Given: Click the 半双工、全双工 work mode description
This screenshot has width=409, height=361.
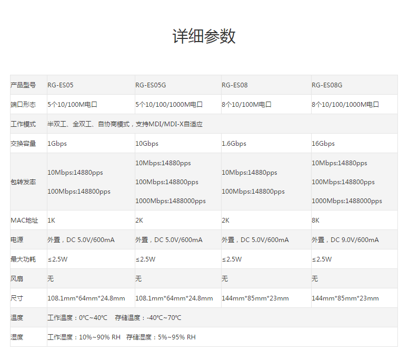Looking at the screenshot, I should (x=125, y=124).
